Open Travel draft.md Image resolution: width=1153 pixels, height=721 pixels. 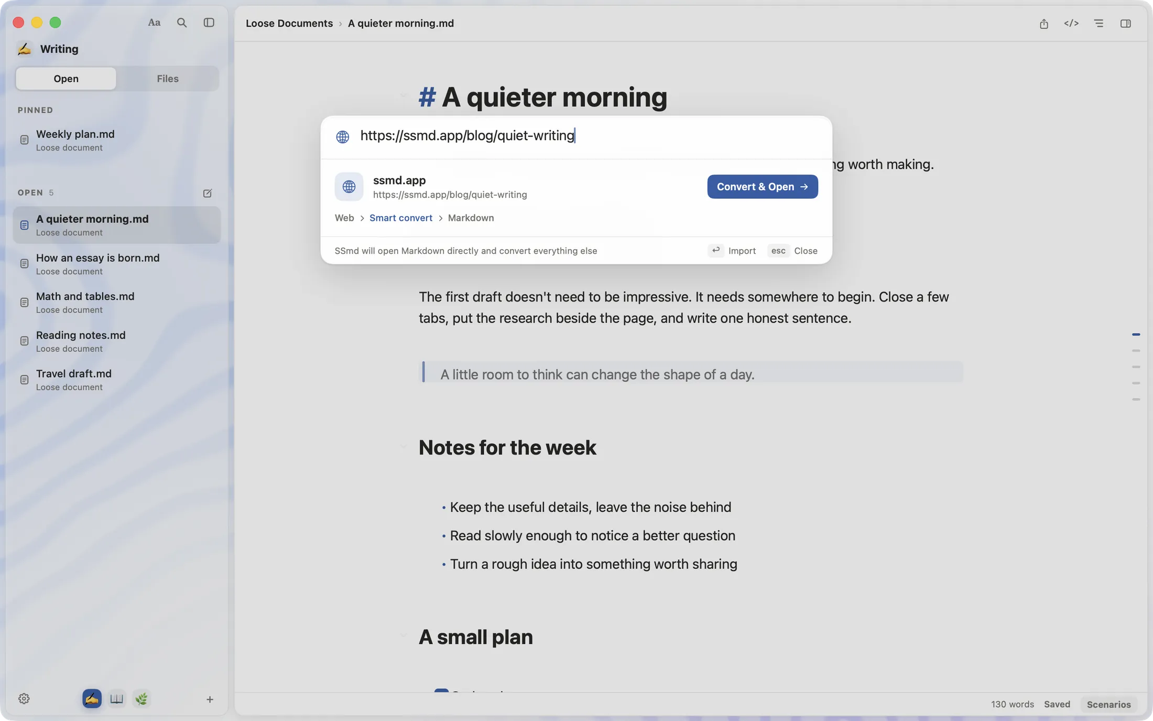[116, 380]
